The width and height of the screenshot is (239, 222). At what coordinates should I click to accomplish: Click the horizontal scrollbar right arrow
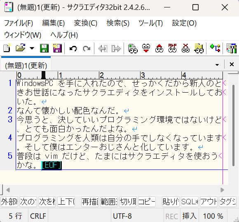coord(222,190)
